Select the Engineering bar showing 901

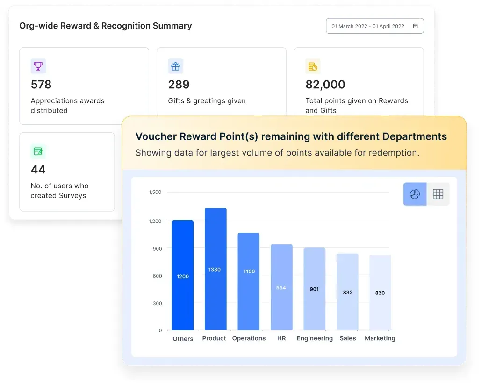pyautogui.click(x=314, y=289)
